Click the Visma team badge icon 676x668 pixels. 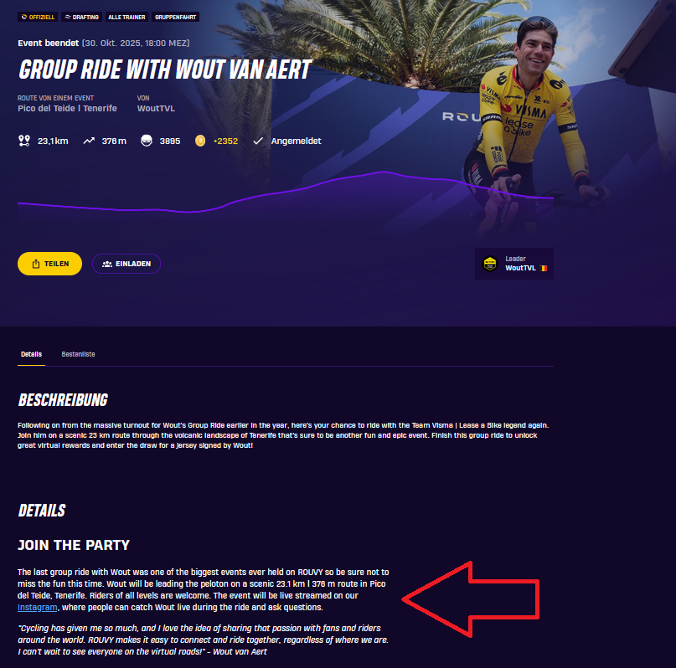tap(490, 264)
